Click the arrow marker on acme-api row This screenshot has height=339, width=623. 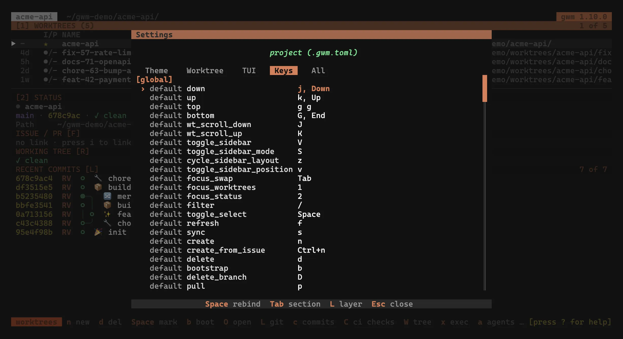[x=13, y=44]
